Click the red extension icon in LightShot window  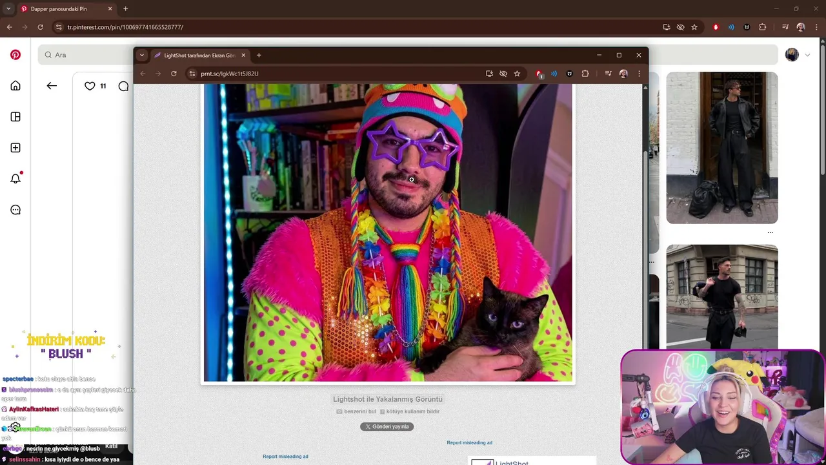[539, 74]
